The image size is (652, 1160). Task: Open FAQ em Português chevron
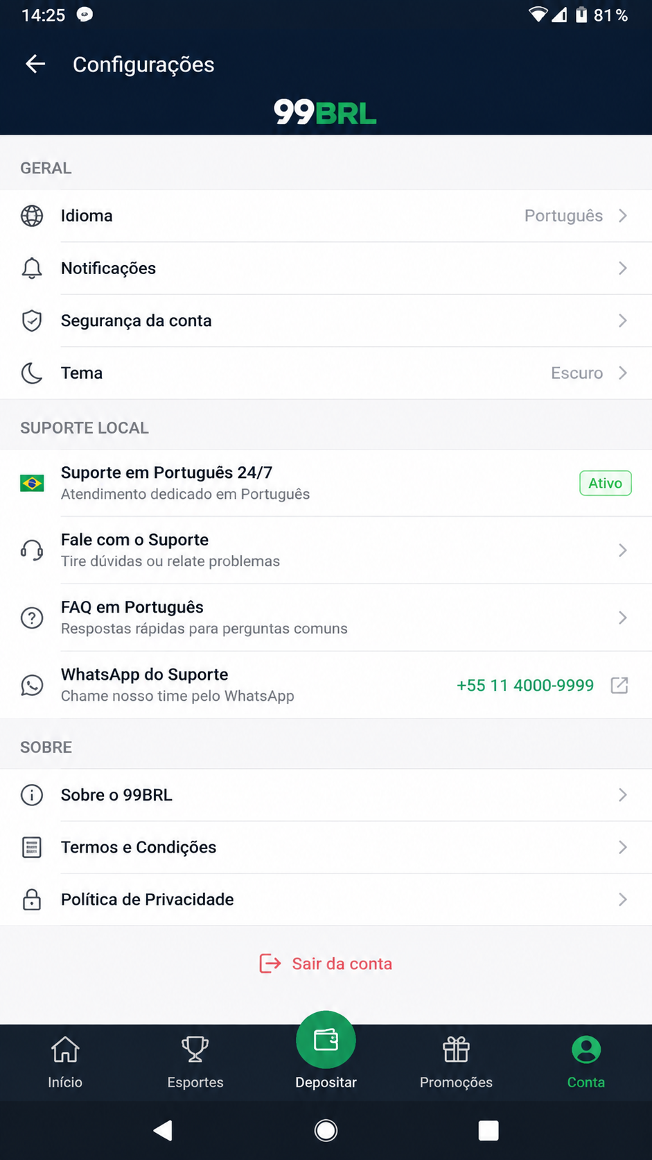pyautogui.click(x=623, y=617)
